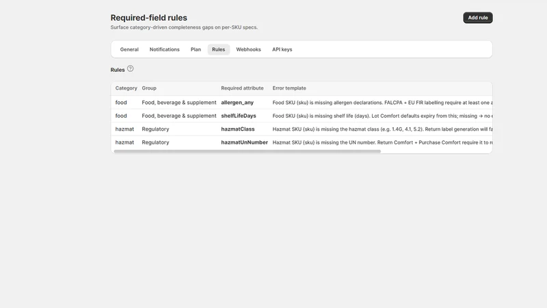The image size is (547, 308).
Task: Go to the Plan tab
Action: point(196,49)
